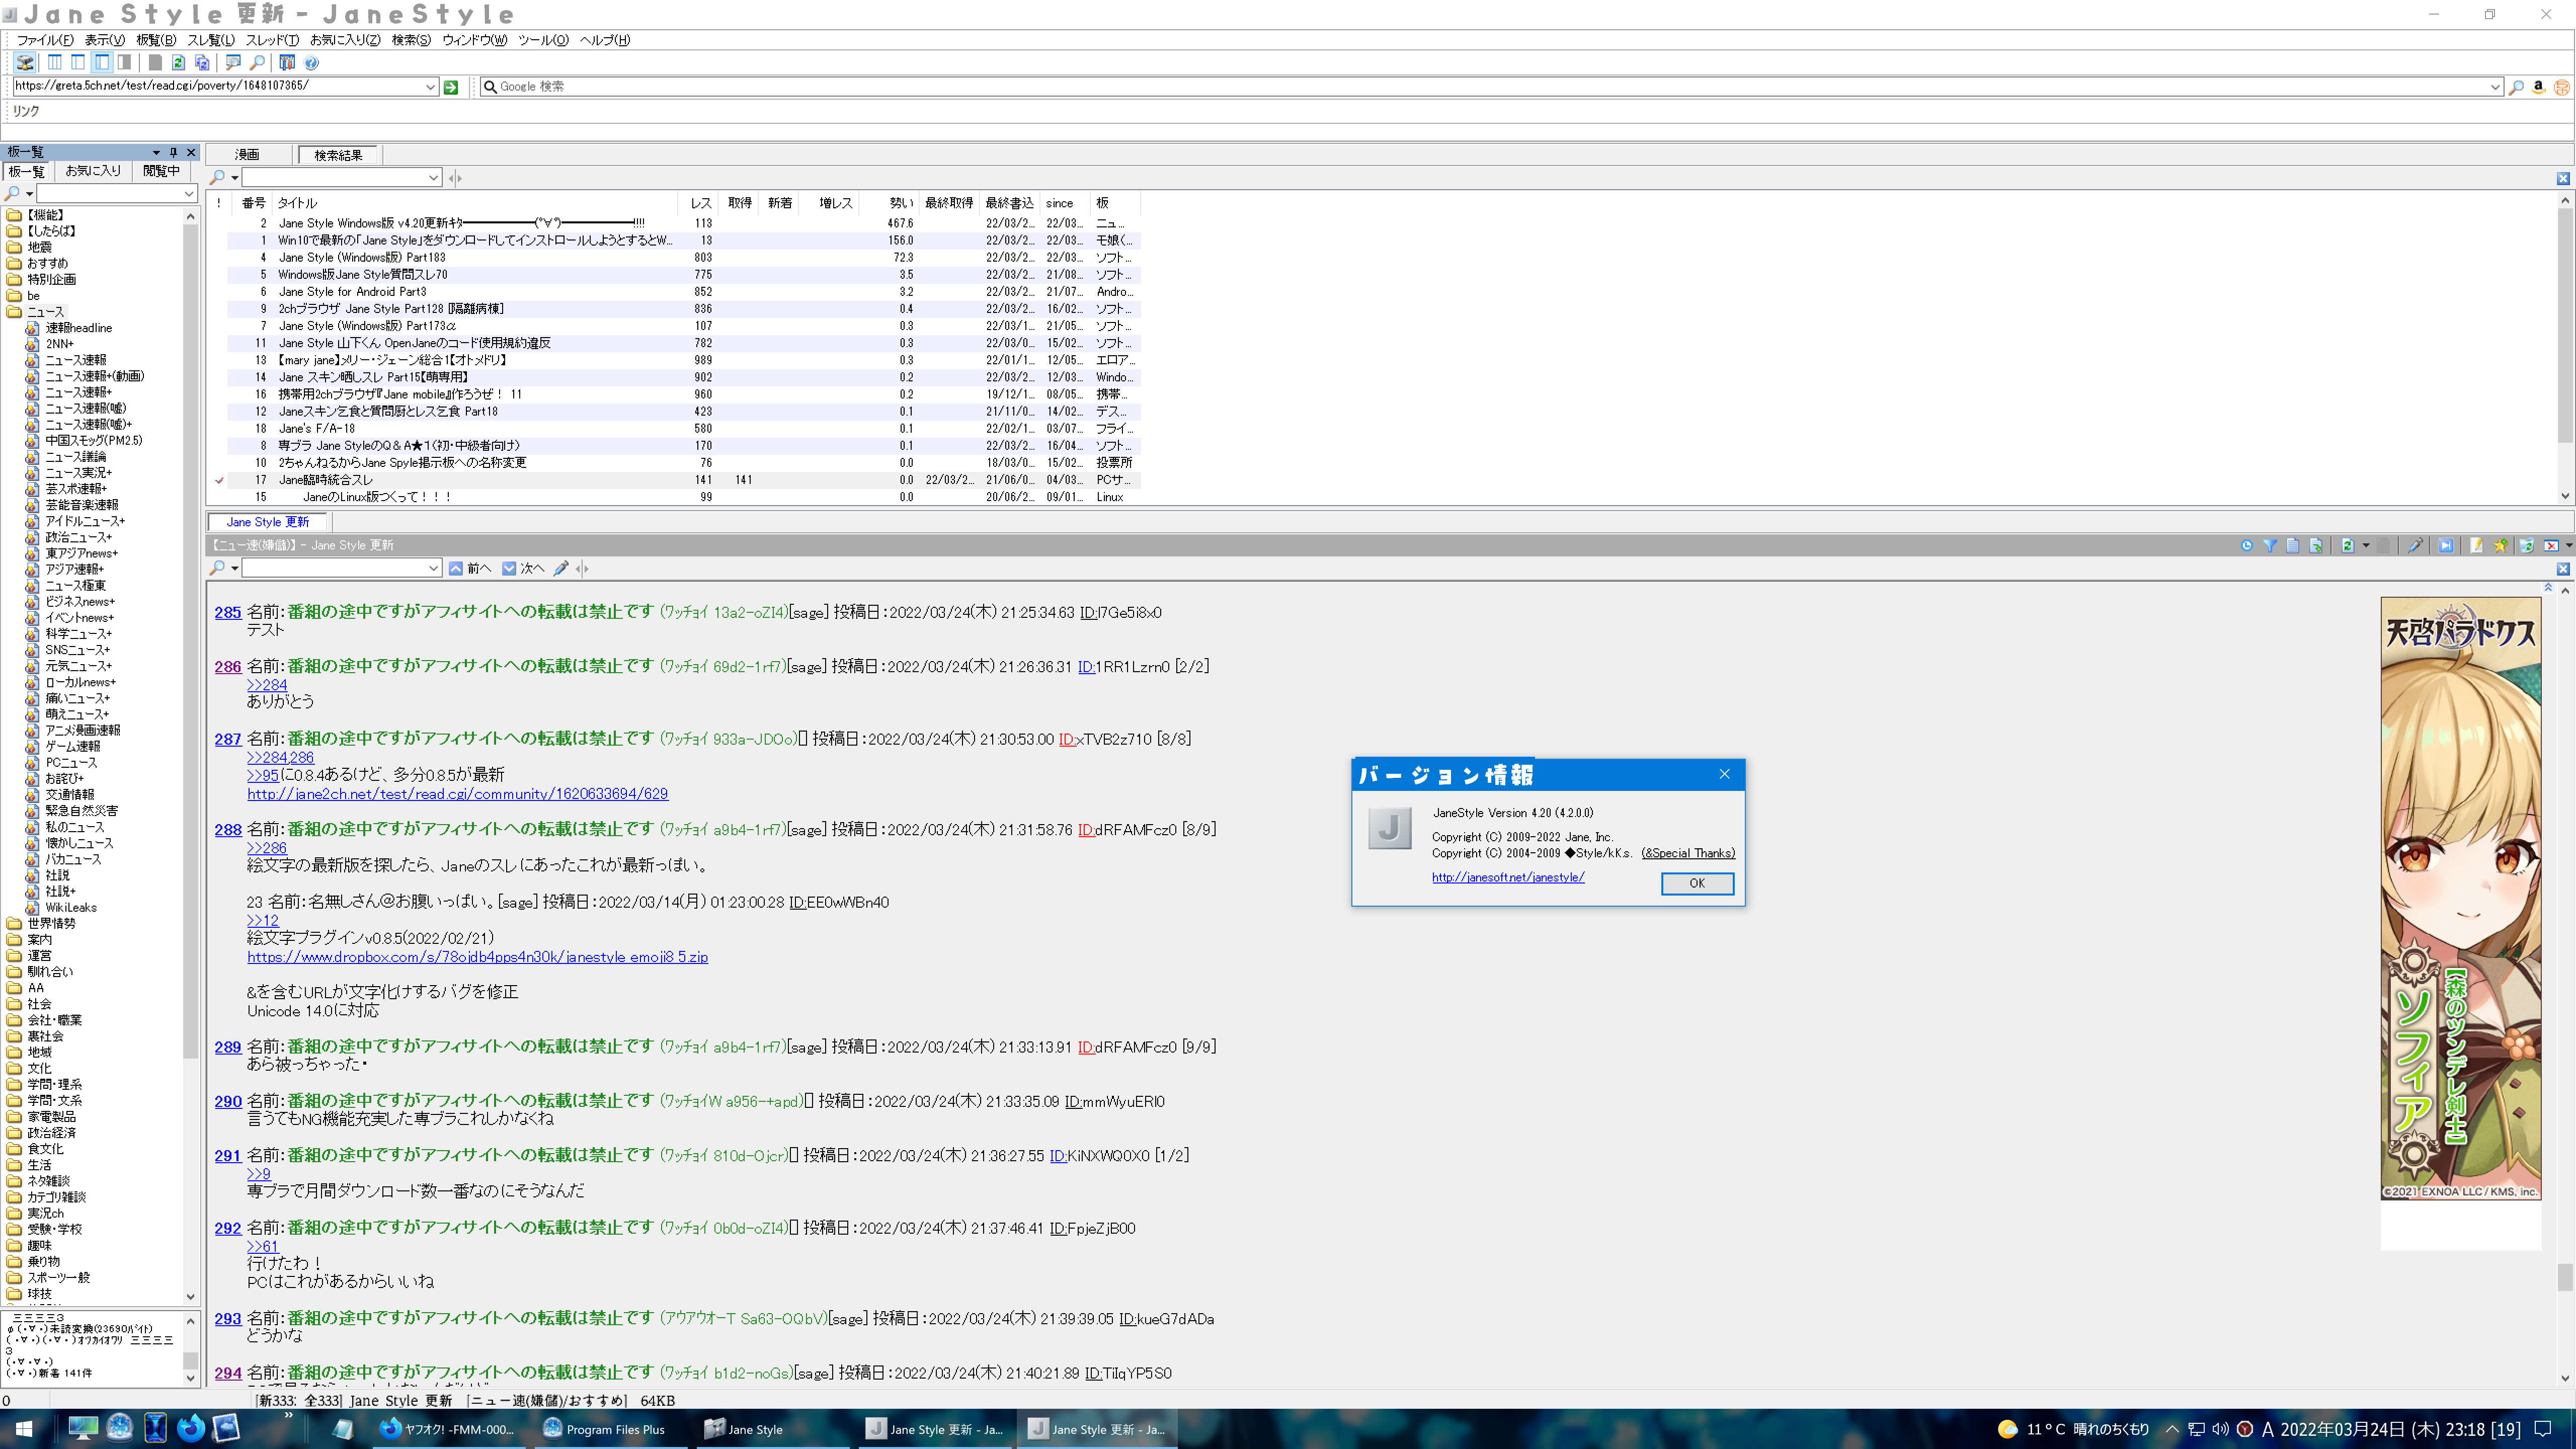Click the pen write-reply icon in thread toolbar
Screen dimensions: 2576x1449
2415,545
